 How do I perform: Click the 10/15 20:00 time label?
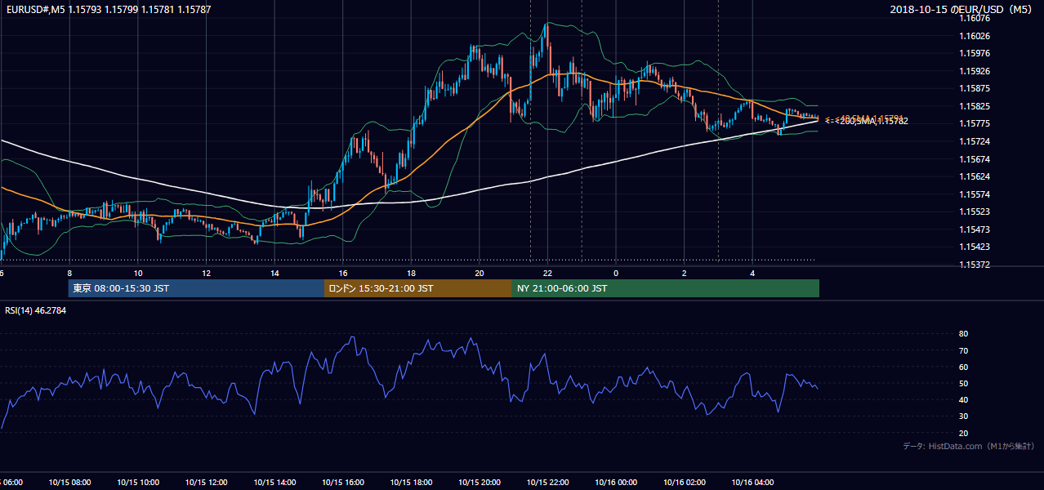(480, 483)
